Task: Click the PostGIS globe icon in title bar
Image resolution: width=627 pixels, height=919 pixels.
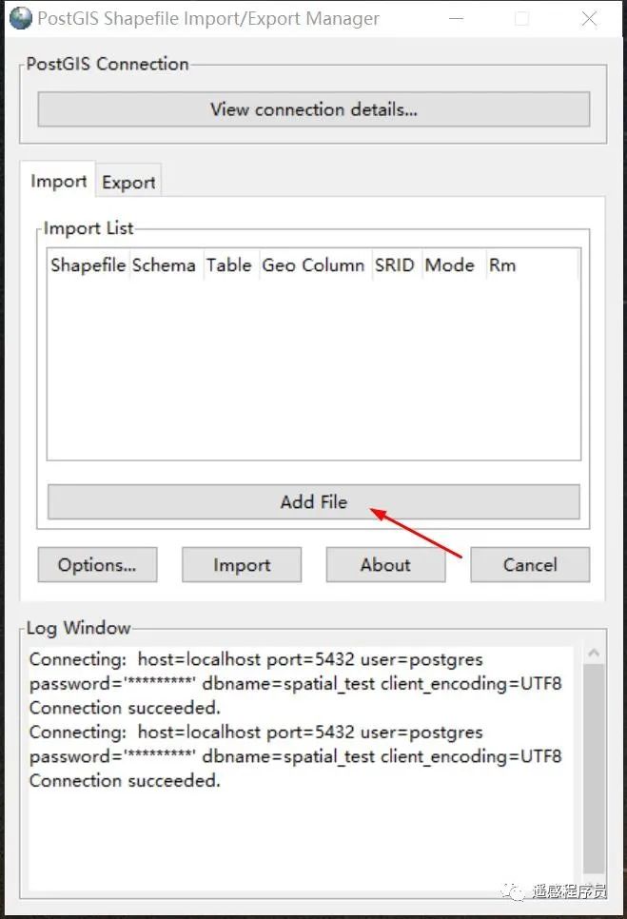Action: click(21, 18)
